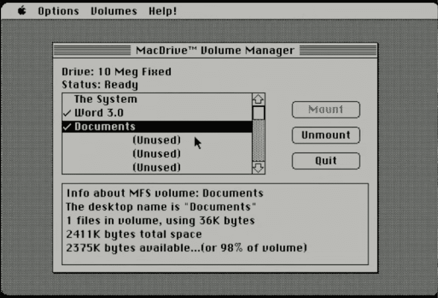Click the dimmed Mount button

[x=326, y=110]
